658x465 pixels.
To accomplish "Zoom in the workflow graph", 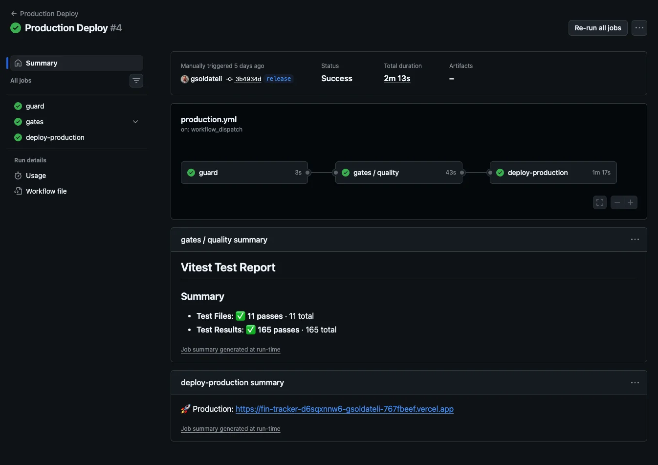I will pos(631,202).
